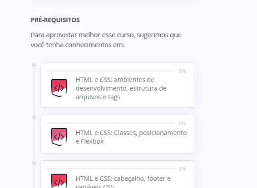Click the progress bar of the Classes, posicionamento card
The width and height of the screenshot is (257, 188).
click(x=110, y=123)
